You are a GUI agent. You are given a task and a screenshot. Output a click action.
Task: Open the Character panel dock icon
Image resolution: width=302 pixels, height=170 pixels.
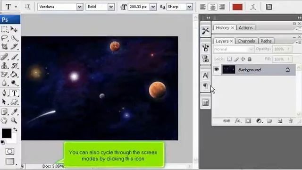(205, 75)
